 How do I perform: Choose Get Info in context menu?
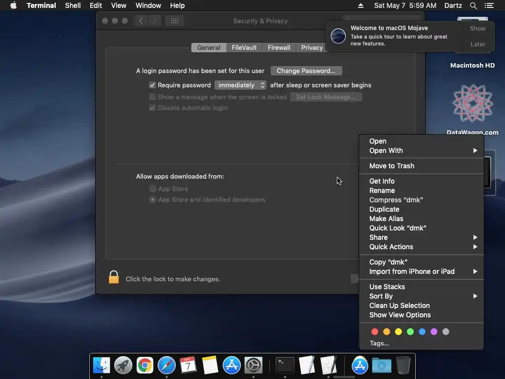tap(421, 181)
